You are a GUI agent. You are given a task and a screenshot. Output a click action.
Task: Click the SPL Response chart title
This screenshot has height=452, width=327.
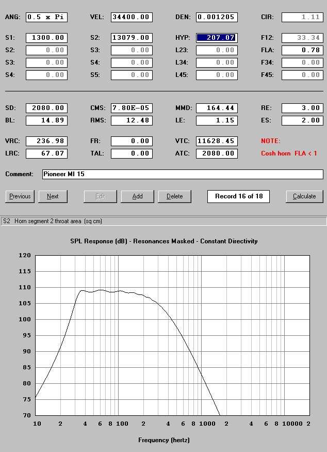(164, 241)
